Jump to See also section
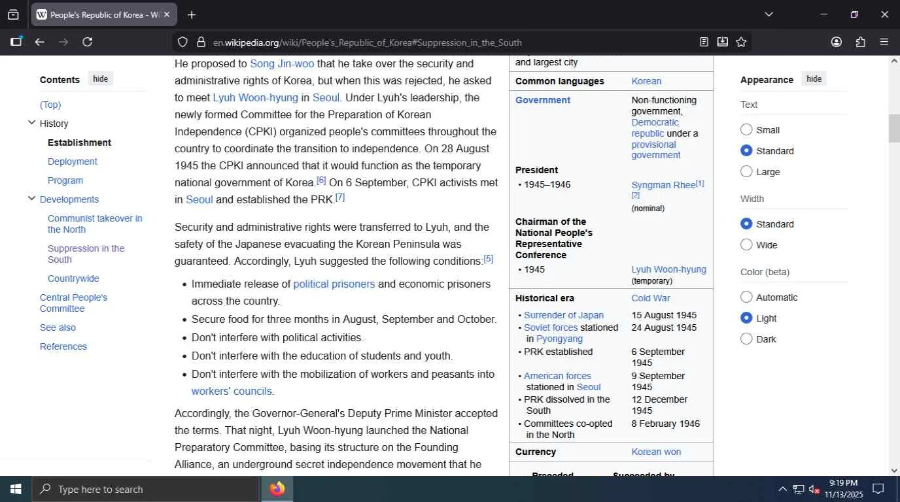 (x=58, y=327)
